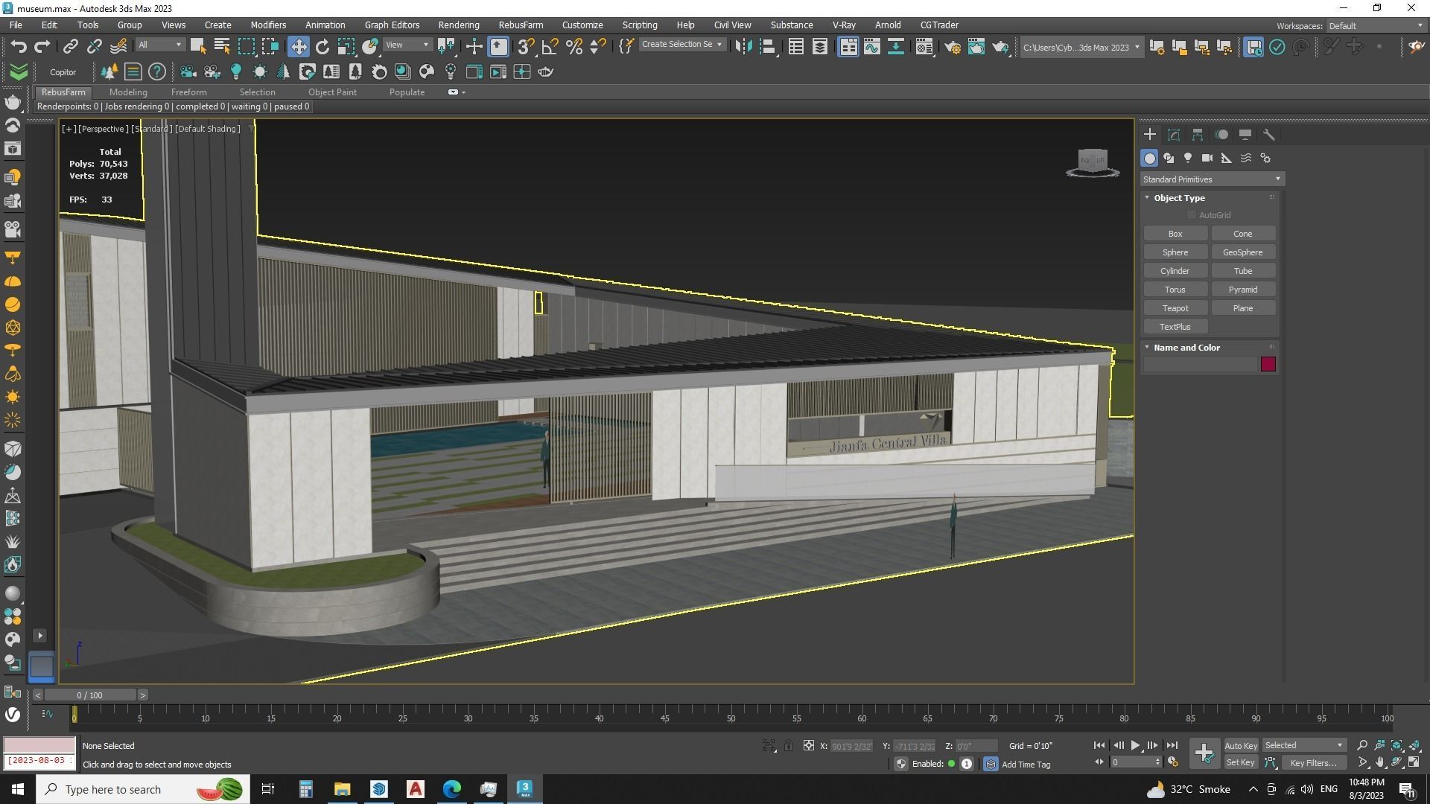Open the Rendering menu

pyautogui.click(x=458, y=25)
